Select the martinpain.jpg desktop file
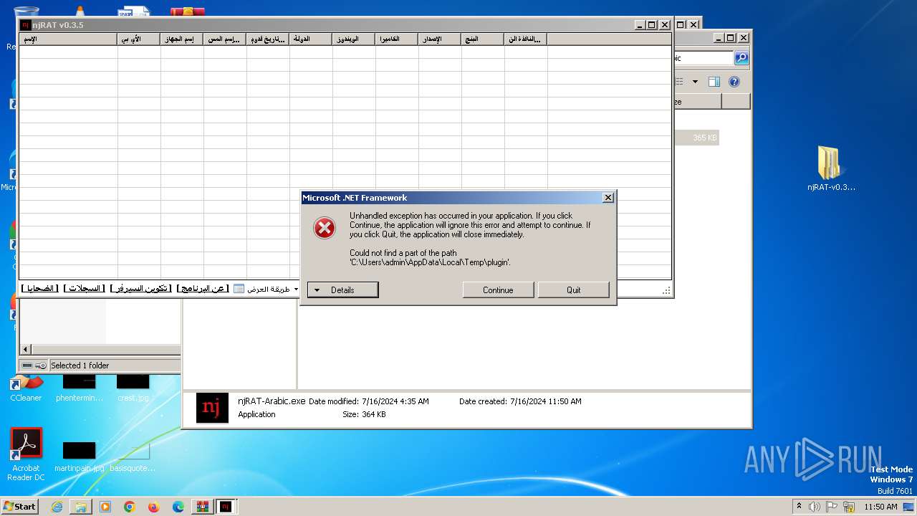The height and width of the screenshot is (516, 917). pos(80,457)
